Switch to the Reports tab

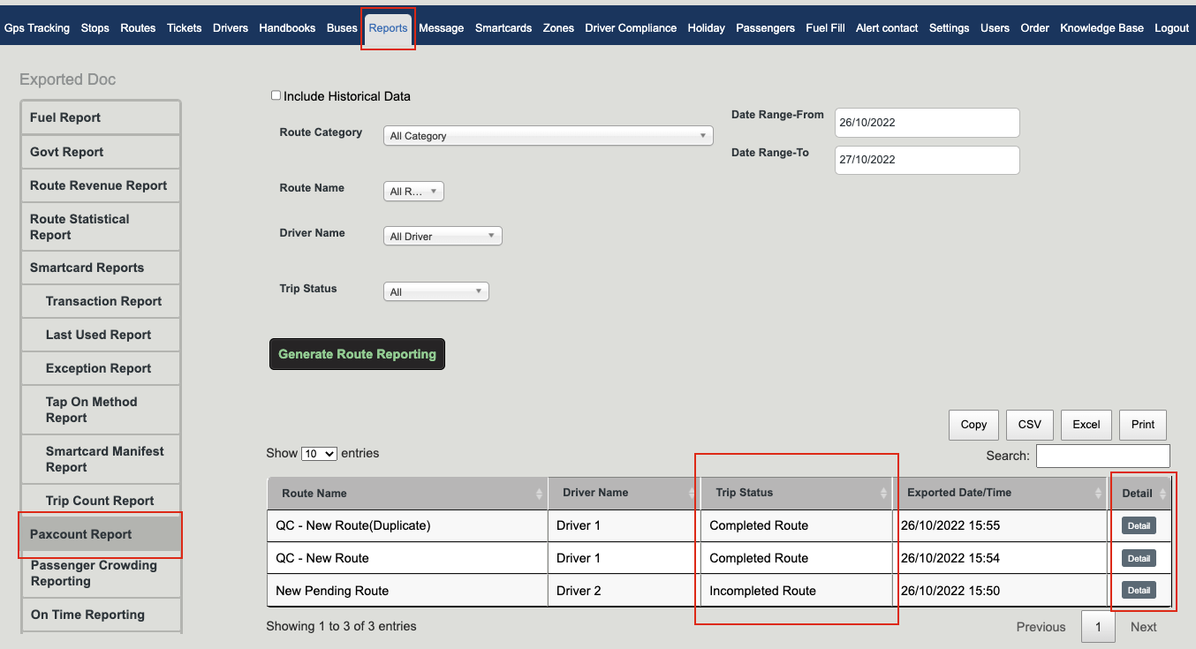pos(388,27)
